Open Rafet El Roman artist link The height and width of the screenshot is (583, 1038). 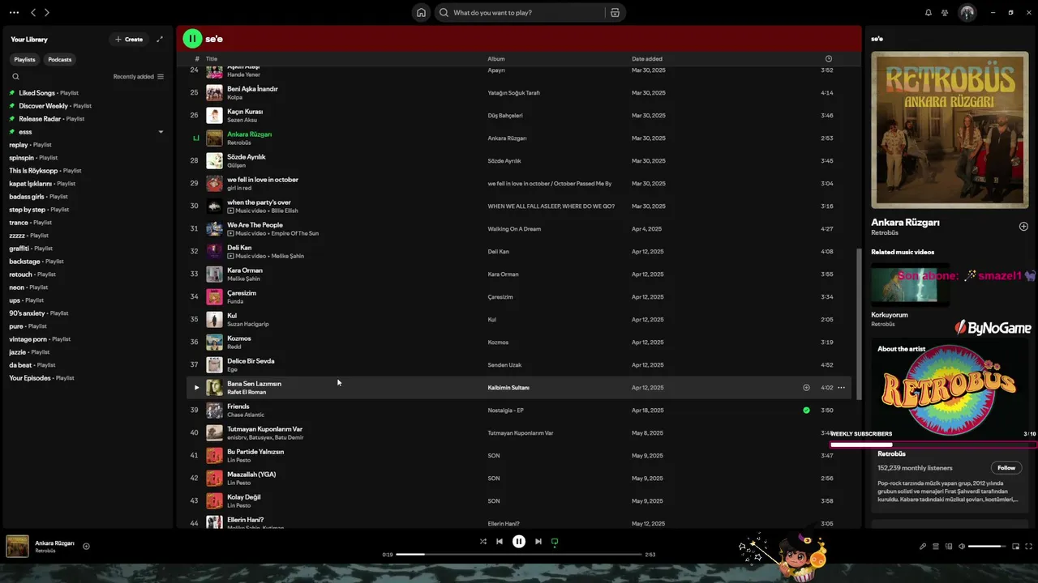pyautogui.click(x=247, y=393)
